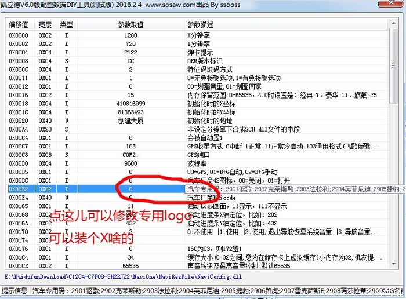Click the value 15 in row 0X0016
Image resolution: width=406 pixels, height=299 pixels.
pos(130,95)
